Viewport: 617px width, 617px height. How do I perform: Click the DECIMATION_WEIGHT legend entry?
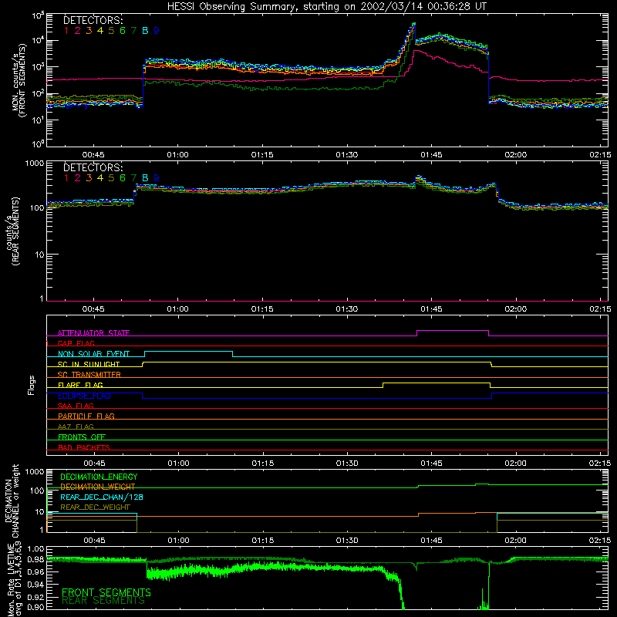tap(98, 487)
